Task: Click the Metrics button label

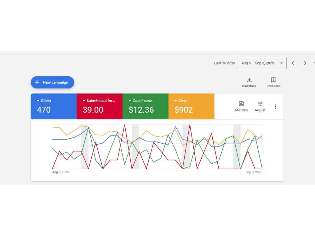Action: click(241, 110)
